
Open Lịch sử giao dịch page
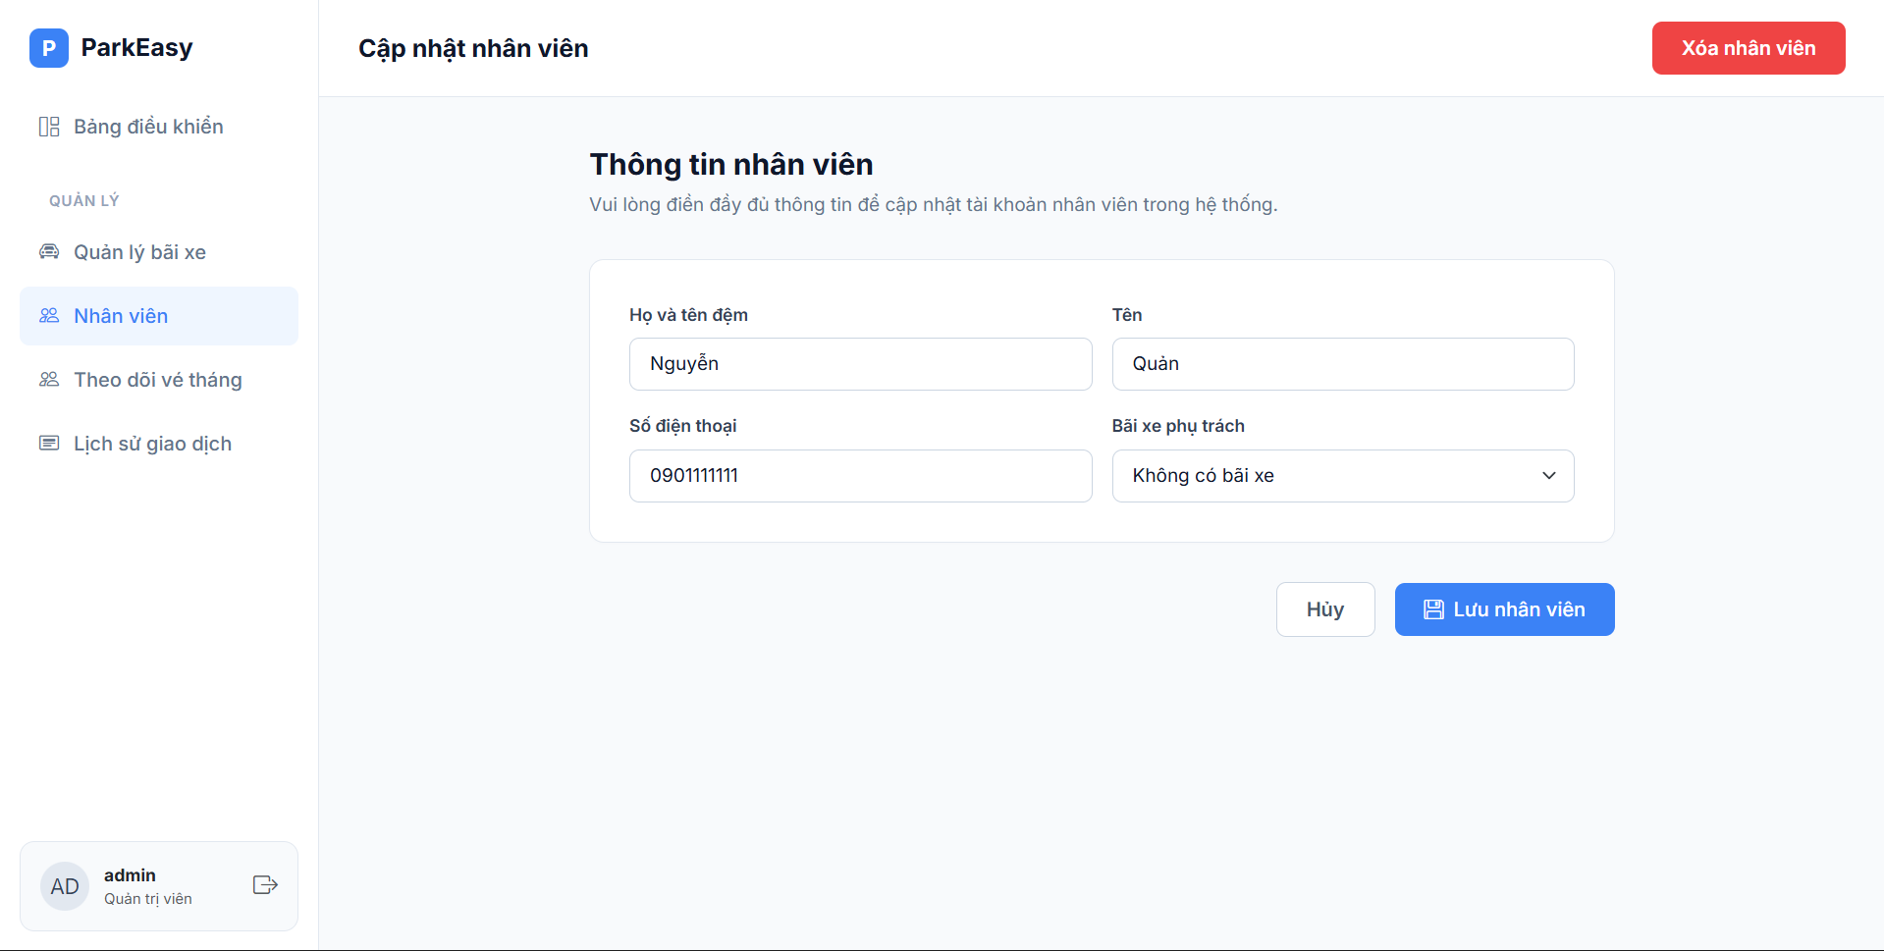[152, 444]
